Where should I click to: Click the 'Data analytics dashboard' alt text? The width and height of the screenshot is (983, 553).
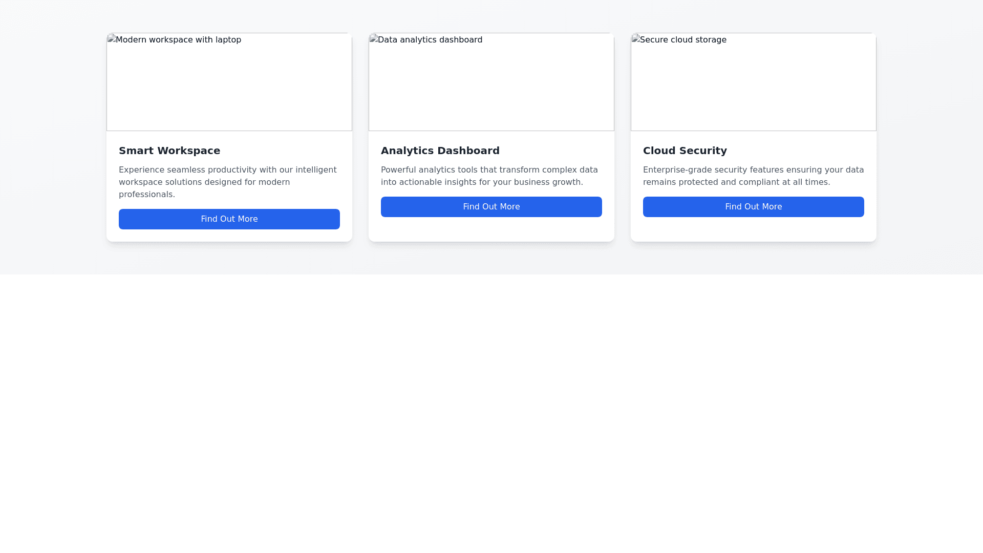[430, 40]
